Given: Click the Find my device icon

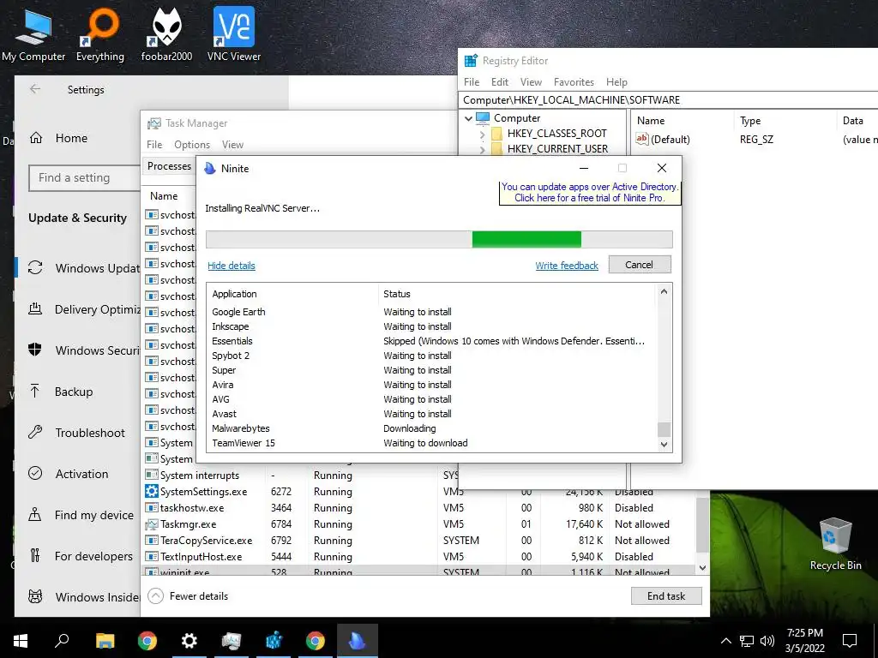Looking at the screenshot, I should click(35, 515).
